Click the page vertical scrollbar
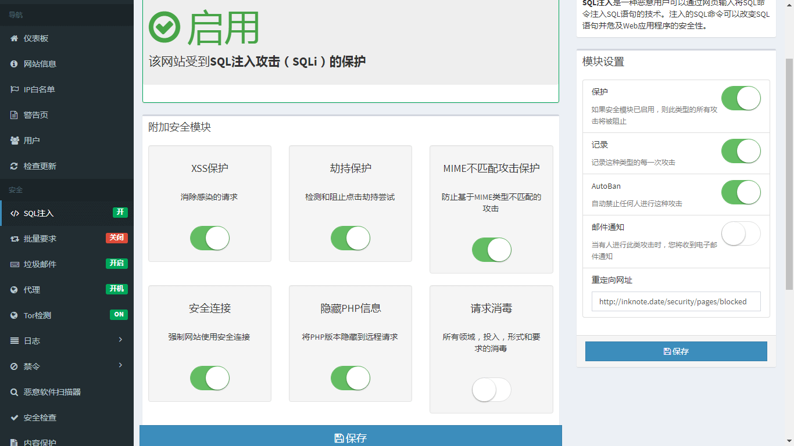Image resolution: width=794 pixels, height=446 pixels. (x=789, y=174)
